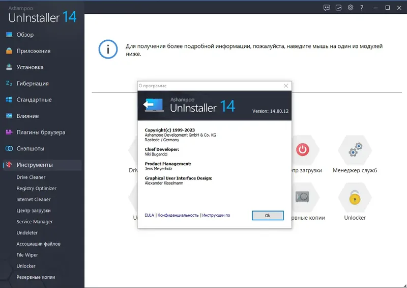
Task: Open settings gear icon in title bar
Action: pyautogui.click(x=351, y=7)
